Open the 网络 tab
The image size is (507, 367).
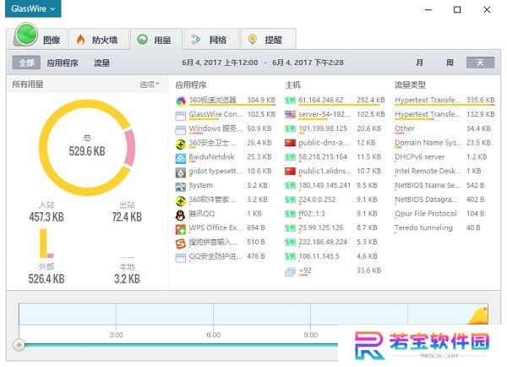(x=211, y=40)
